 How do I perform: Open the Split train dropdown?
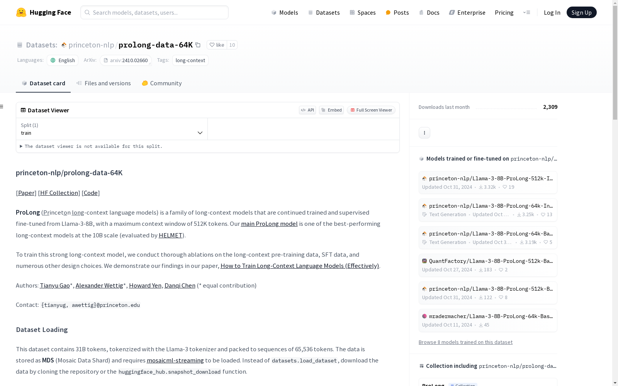pos(112,129)
